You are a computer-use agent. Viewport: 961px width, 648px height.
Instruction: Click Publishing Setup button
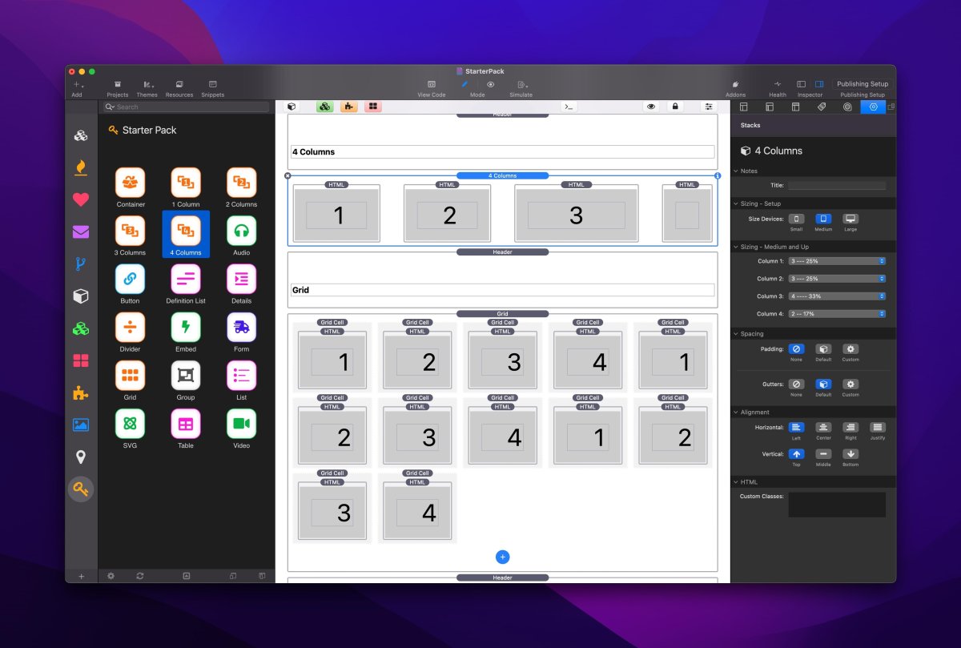click(x=862, y=84)
